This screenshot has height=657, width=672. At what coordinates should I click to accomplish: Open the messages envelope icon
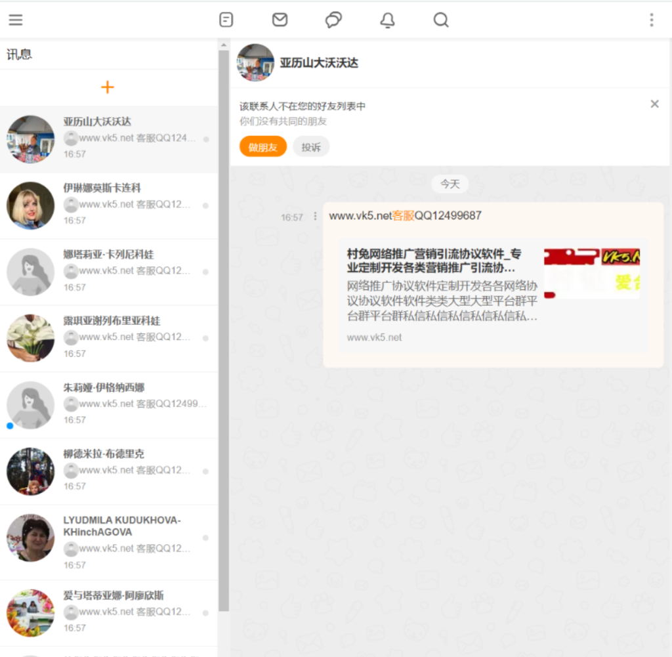[x=280, y=20]
